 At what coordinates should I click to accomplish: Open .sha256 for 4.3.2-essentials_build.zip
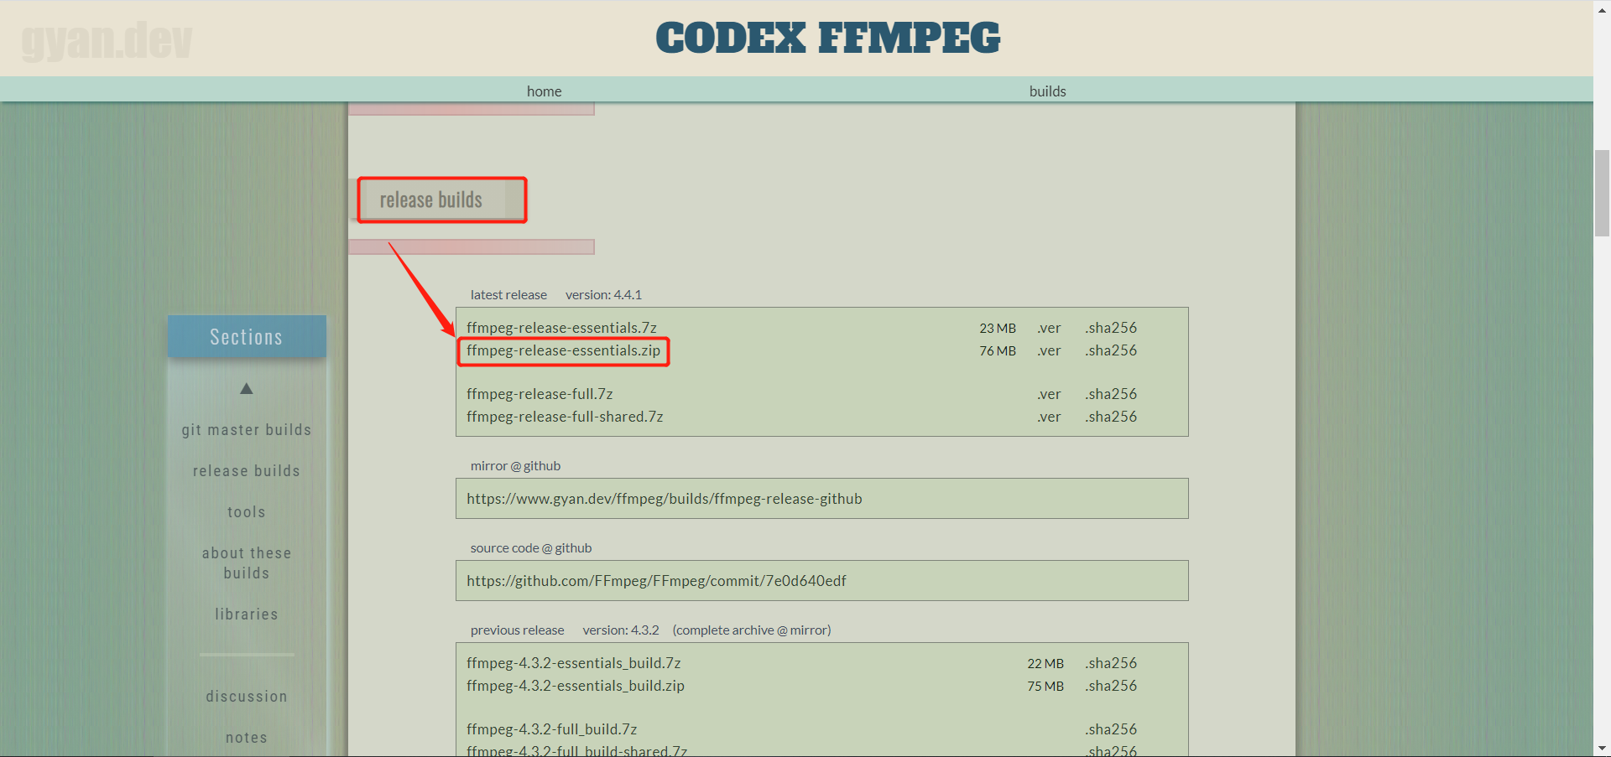coord(1111,686)
